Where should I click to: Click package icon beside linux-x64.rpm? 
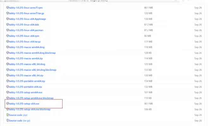(8, 36)
